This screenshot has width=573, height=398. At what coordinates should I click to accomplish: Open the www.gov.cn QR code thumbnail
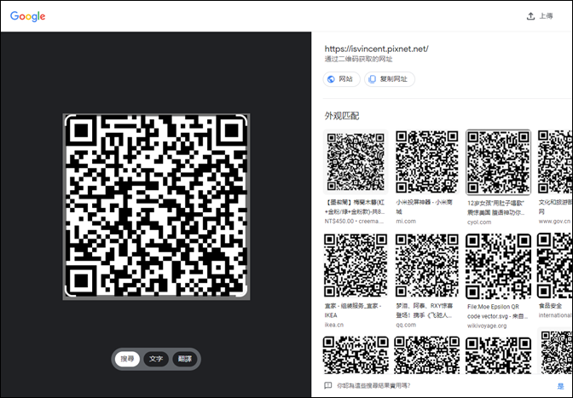[x=555, y=162]
